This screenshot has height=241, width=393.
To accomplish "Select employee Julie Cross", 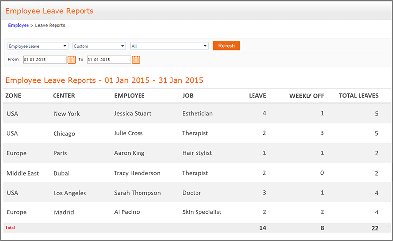I will pos(128,133).
